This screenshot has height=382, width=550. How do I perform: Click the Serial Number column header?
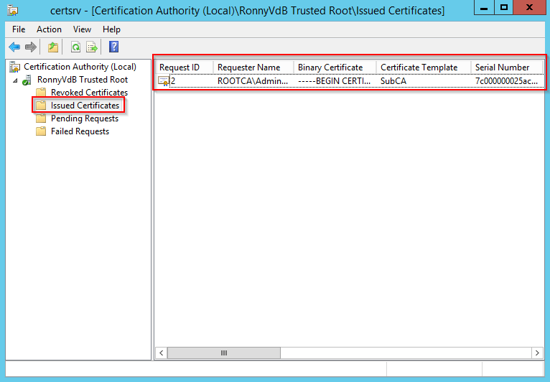pos(503,67)
